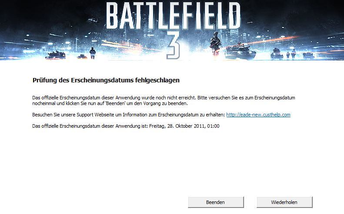The image size is (344, 214).
Task: Click the tank between the large tank and soldier pair
Action: coord(277,54)
